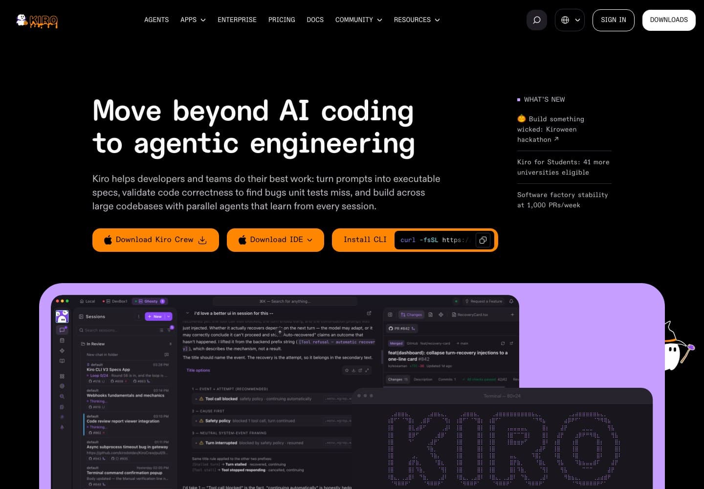704x489 pixels.
Task: Open the AGENTS nav item
Action: click(x=156, y=20)
